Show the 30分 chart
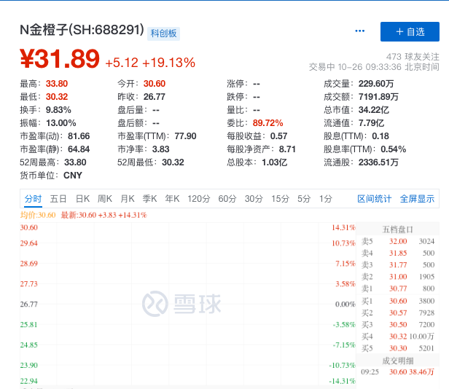449x389 pixels. pyautogui.click(x=254, y=198)
